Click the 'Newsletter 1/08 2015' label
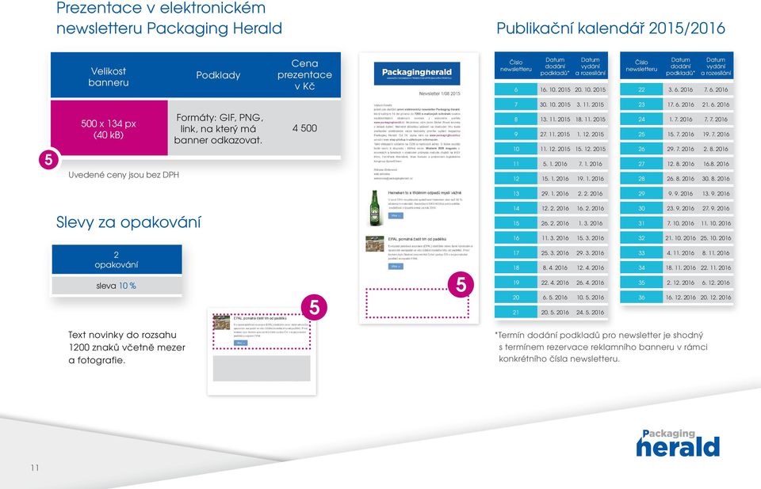The image size is (761, 489). click(x=439, y=93)
